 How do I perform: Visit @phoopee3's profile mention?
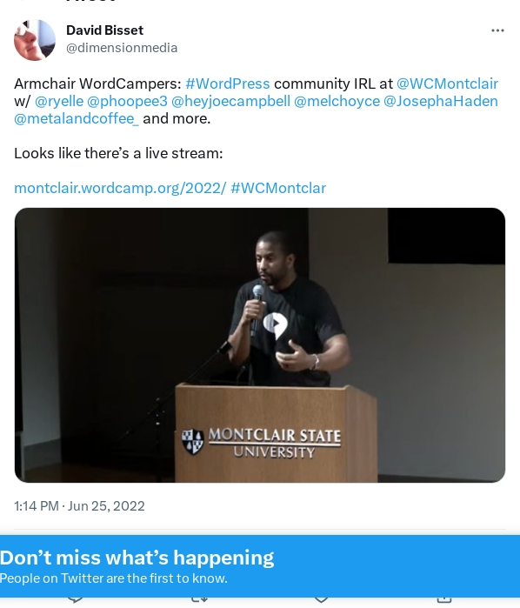(x=127, y=101)
